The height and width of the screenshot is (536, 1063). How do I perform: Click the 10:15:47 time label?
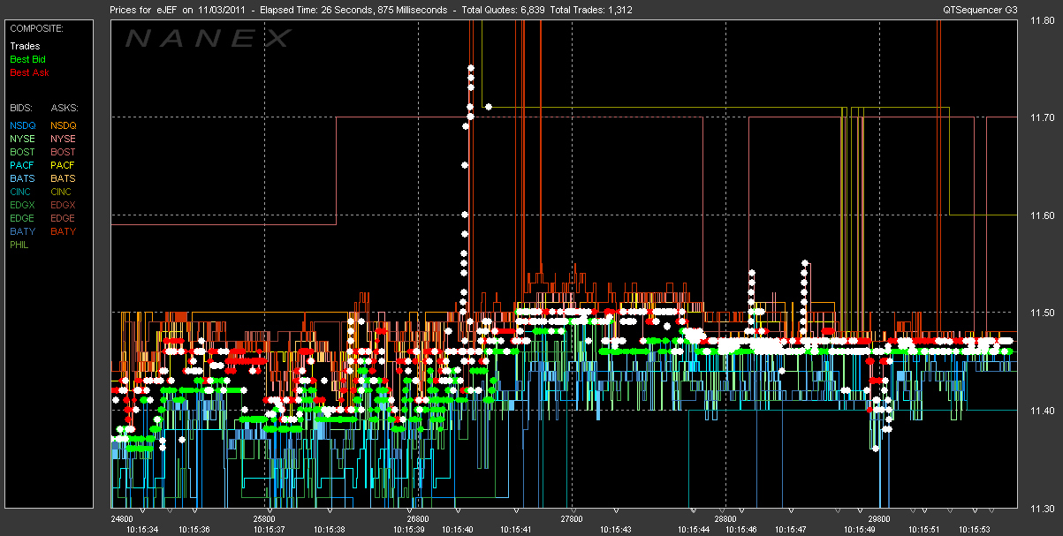(x=790, y=530)
